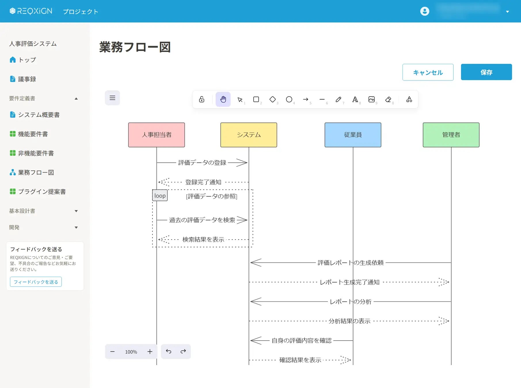Open the account dropdown arrow
The width and height of the screenshot is (521, 388).
[507, 12]
